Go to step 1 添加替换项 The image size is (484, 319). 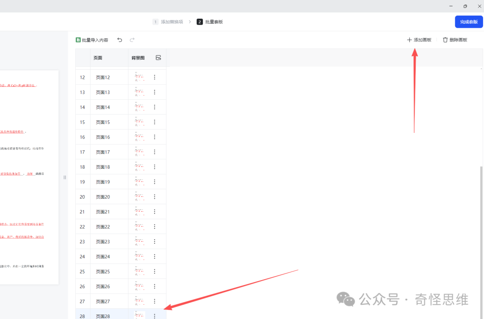coord(168,22)
